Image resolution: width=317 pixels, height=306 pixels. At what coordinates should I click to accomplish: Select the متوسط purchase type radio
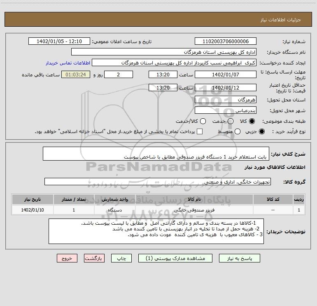(x=238, y=132)
